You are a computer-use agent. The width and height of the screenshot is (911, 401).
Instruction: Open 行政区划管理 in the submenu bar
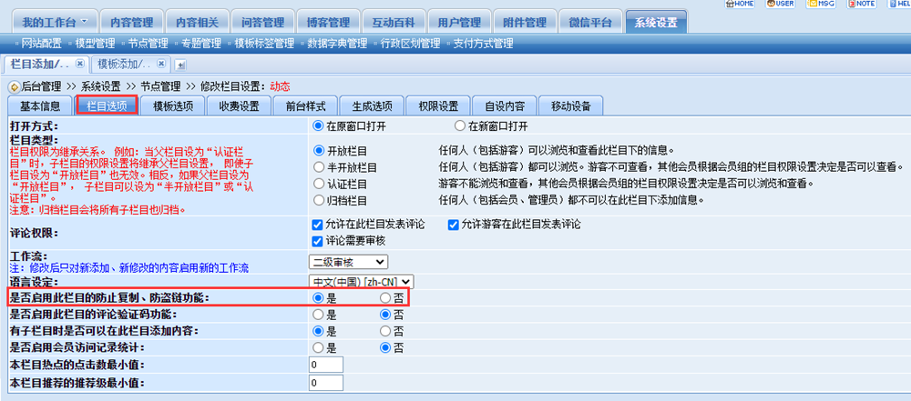coord(410,44)
